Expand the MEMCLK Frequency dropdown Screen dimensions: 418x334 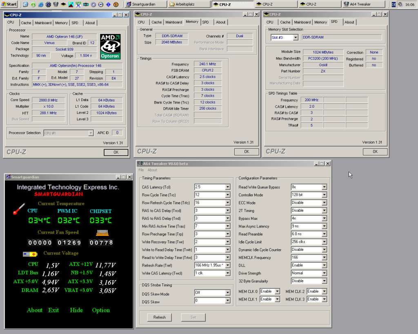click(x=324, y=258)
